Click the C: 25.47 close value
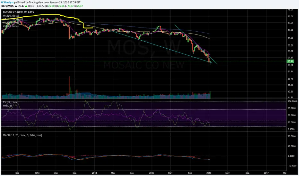The image size is (299, 176). 79,6
